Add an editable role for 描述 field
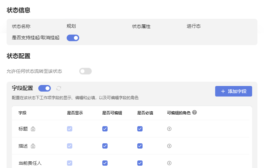 169,146
